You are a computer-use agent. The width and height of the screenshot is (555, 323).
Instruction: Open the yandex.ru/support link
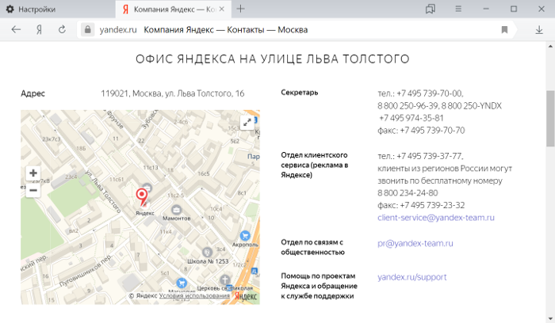click(x=412, y=277)
